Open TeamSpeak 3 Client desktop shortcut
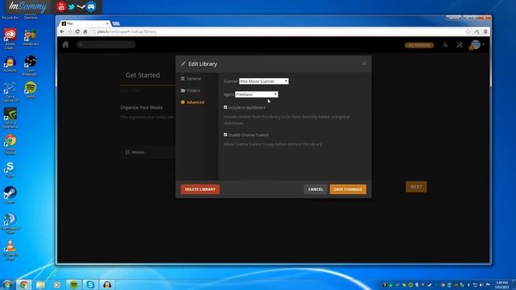Screen dimensions: 516x290 (x=10, y=224)
